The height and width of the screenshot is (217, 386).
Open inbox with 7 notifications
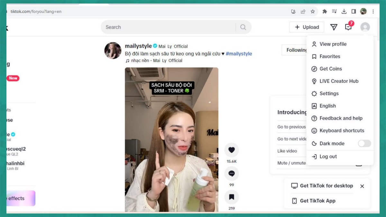click(348, 27)
